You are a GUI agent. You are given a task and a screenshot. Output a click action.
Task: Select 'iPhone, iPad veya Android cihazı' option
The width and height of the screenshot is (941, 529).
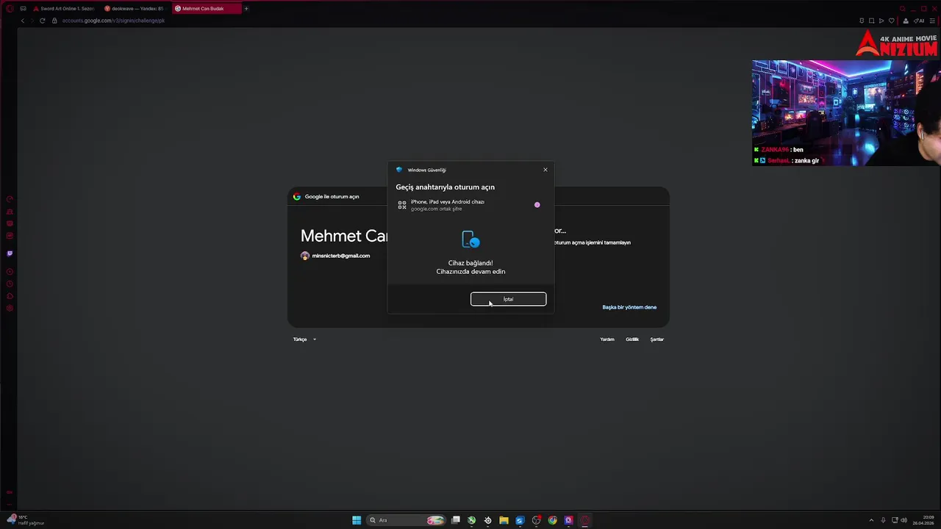click(x=470, y=205)
